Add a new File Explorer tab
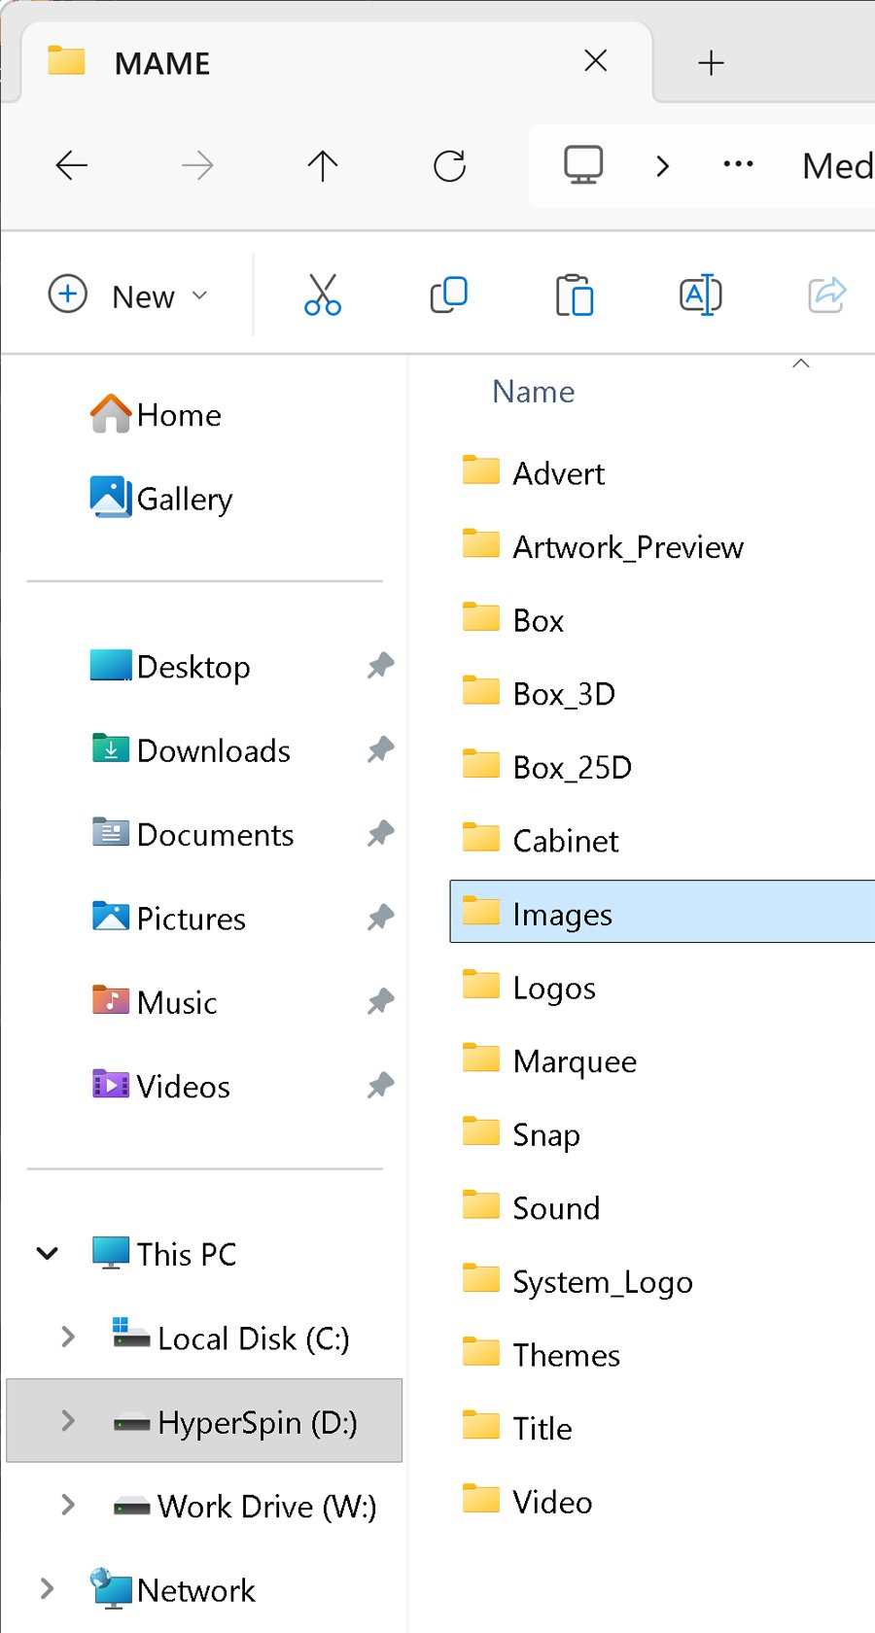Screen dimensions: 875x1633 pos(711,63)
